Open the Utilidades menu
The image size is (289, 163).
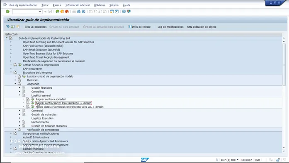tap(100, 5)
